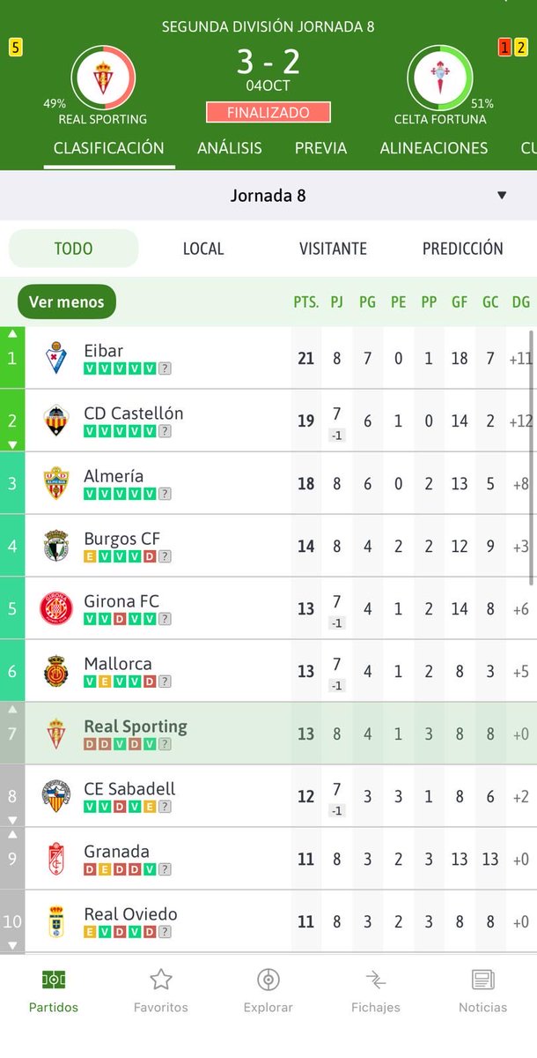
Task: Switch standings to LOCAL filter
Action: (x=203, y=249)
